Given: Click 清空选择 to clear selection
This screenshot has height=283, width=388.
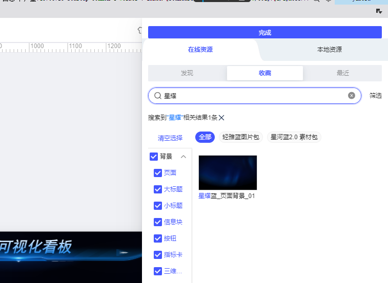Looking at the screenshot, I should coord(170,138).
